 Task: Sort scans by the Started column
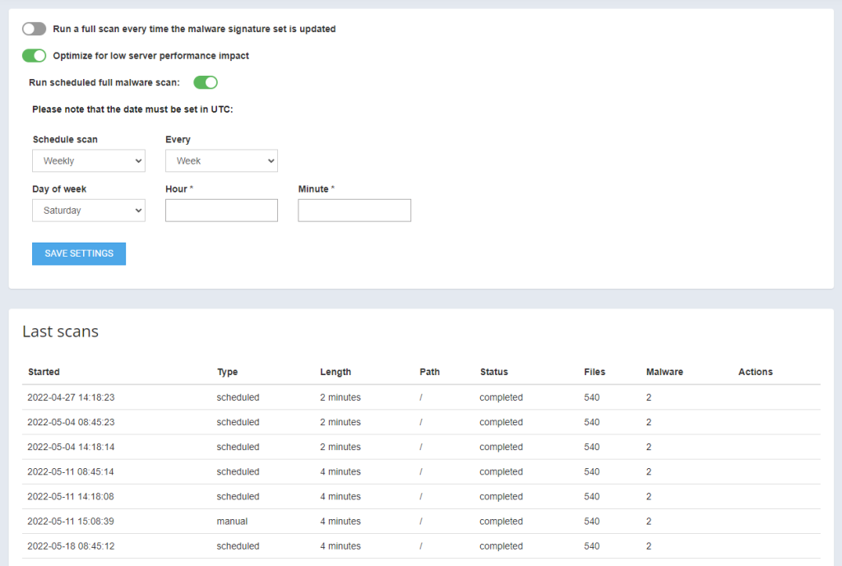point(44,372)
